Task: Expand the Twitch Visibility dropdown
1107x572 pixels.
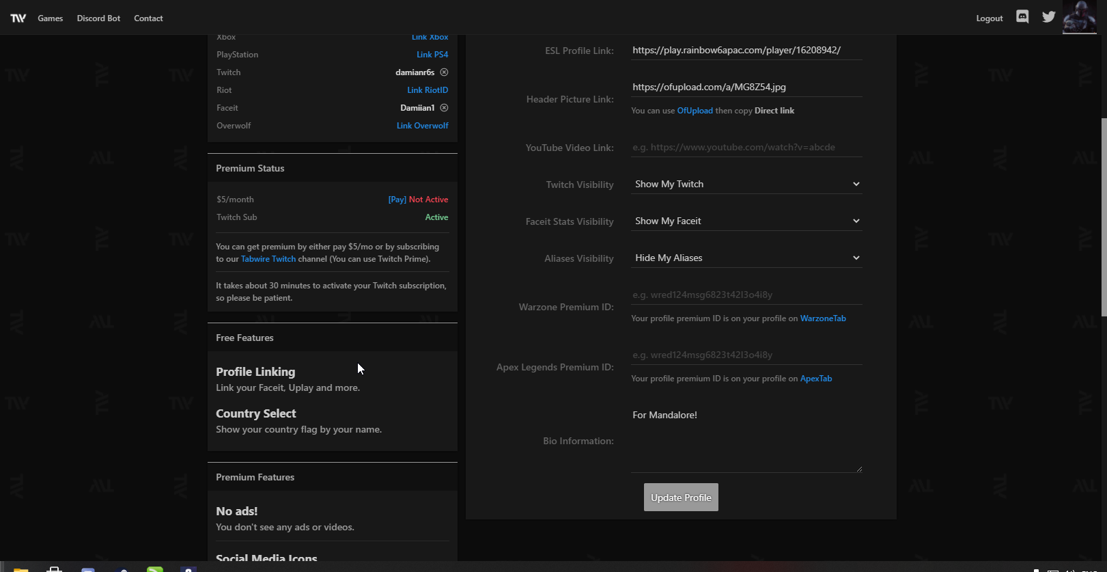Action: point(746,185)
